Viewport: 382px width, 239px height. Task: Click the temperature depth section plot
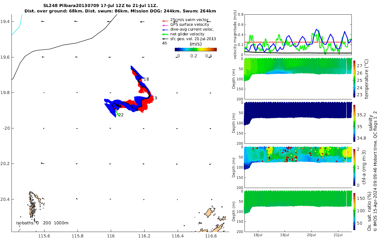tap(298, 79)
